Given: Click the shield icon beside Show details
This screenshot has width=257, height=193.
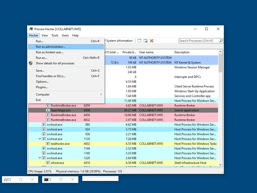Looking at the screenshot, I should pyautogui.click(x=31, y=63).
